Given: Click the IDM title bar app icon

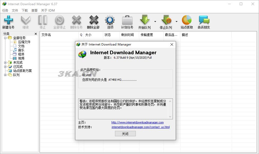Looking at the screenshot, I should tap(4, 4).
